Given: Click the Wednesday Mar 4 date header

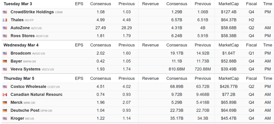Looking at the screenshot, I should click(21, 45).
